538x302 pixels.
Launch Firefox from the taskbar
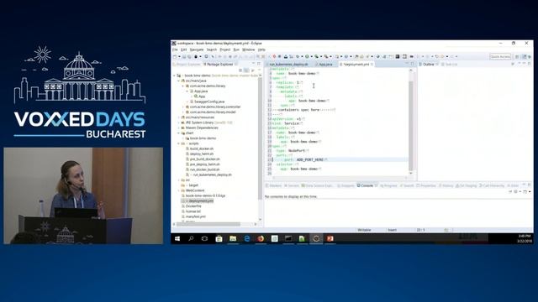point(261,238)
